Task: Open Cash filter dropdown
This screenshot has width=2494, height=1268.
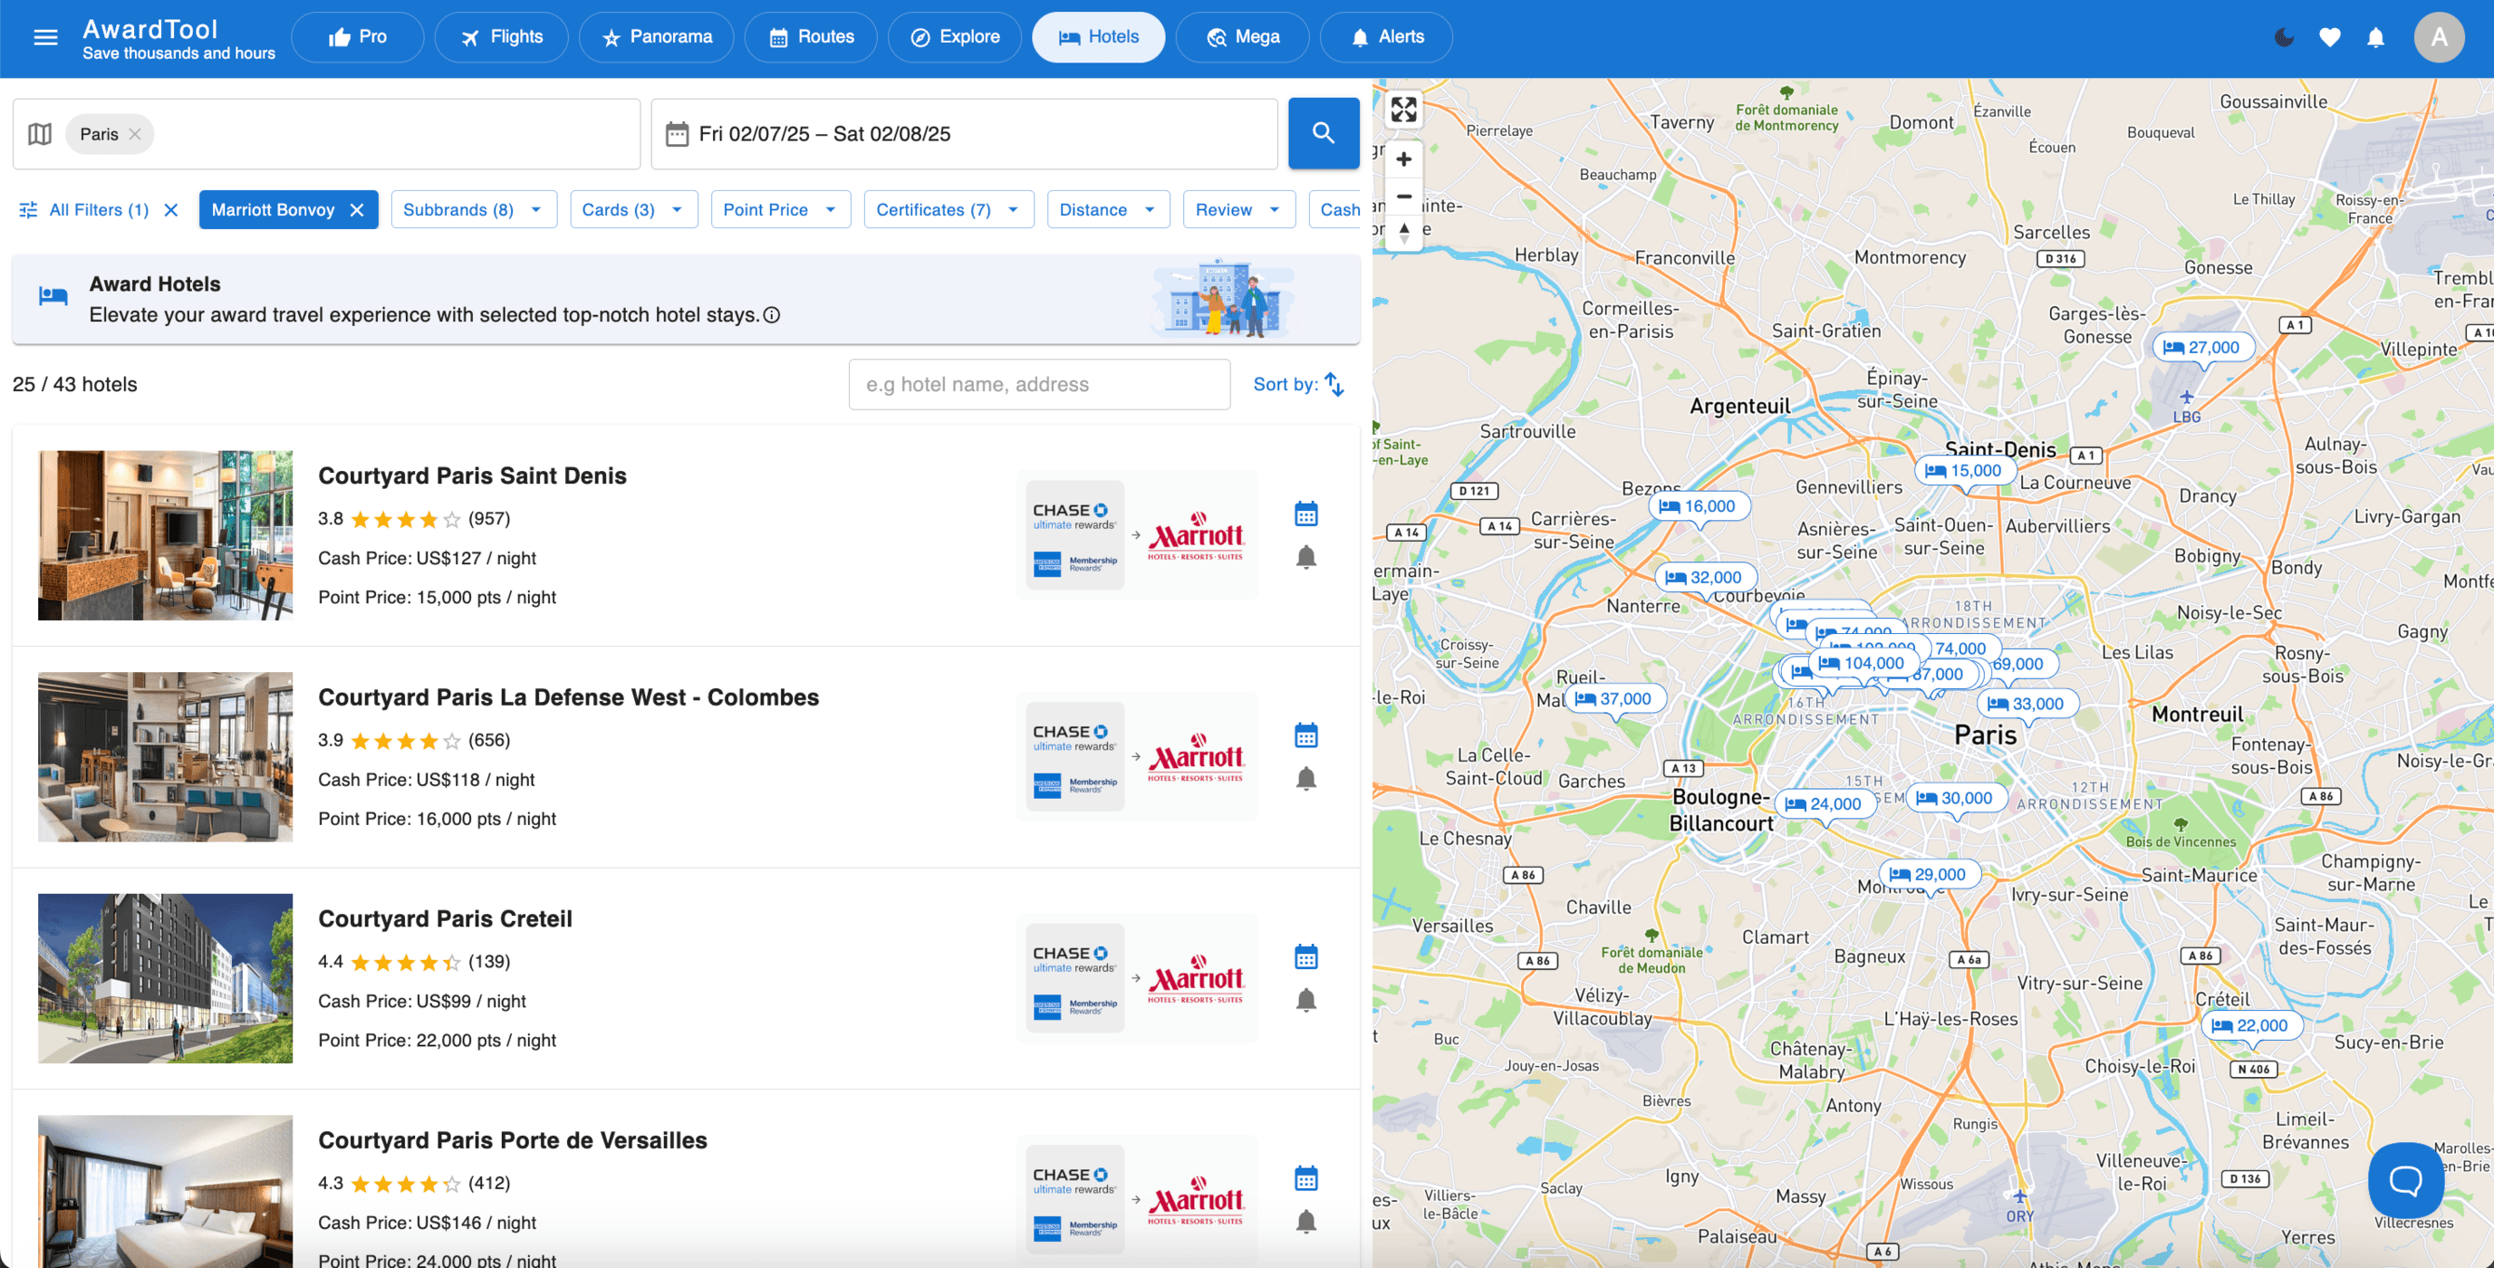Action: click(1335, 209)
